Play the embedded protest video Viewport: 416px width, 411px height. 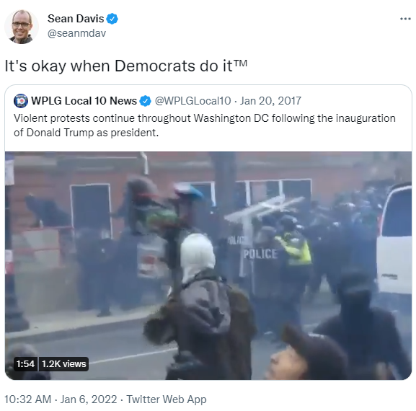208,265
